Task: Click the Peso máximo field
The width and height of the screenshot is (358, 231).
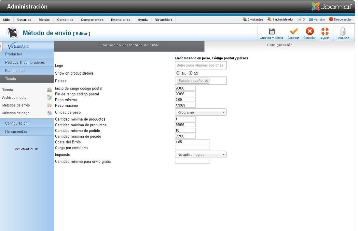Action: point(185,105)
